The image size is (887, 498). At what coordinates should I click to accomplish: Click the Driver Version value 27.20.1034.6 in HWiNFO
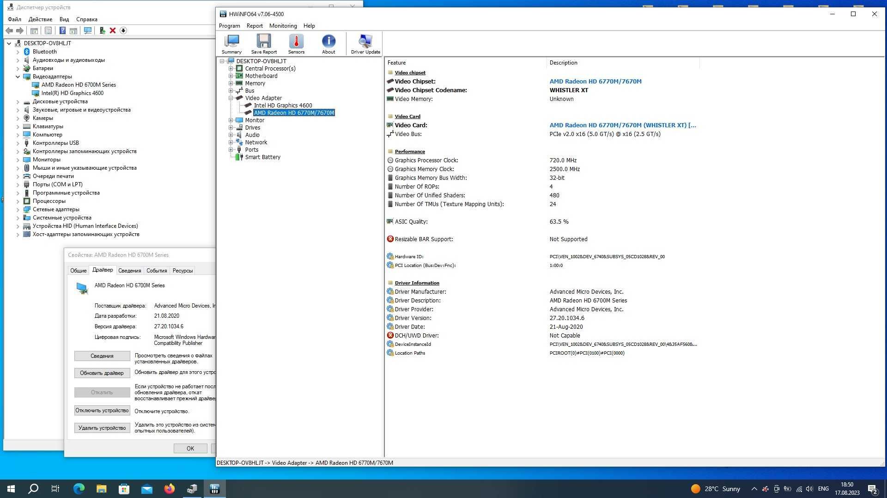pyautogui.click(x=567, y=318)
